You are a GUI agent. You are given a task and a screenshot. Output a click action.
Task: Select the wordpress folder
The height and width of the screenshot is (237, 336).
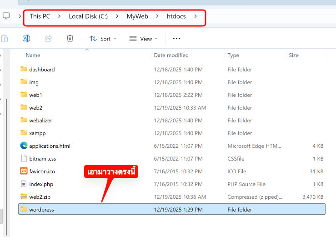pos(41,210)
